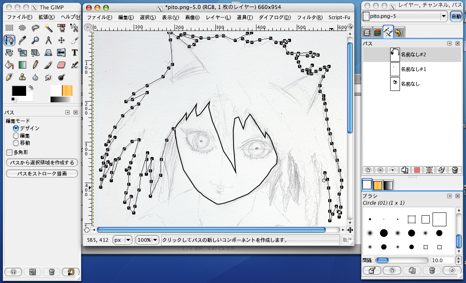Select the Clone stamp tool
This screenshot has width=466, height=283.
point(22,77)
